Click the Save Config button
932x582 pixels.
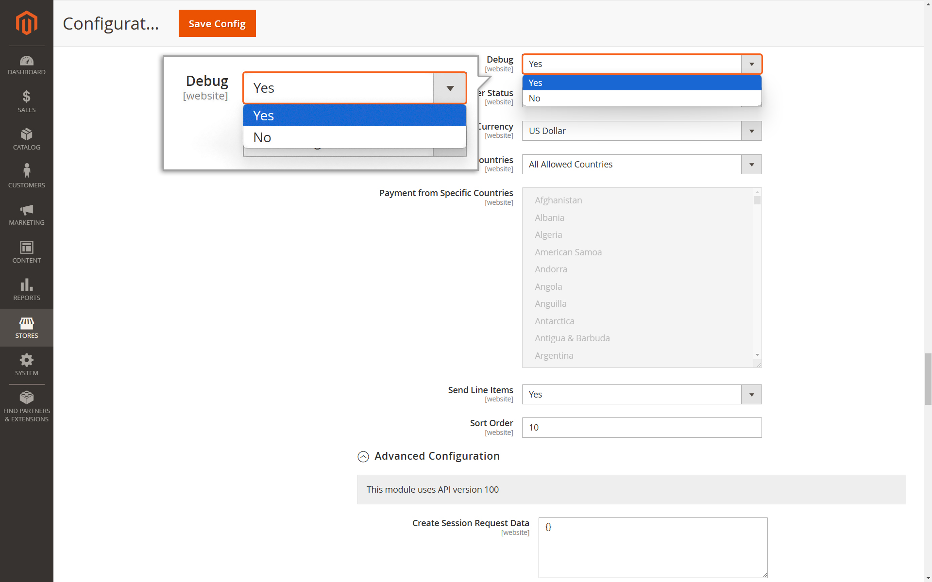tap(217, 23)
